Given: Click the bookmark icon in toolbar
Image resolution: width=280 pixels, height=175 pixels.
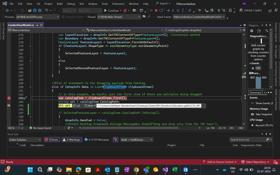Looking at the screenshot, I should pos(230,11).
